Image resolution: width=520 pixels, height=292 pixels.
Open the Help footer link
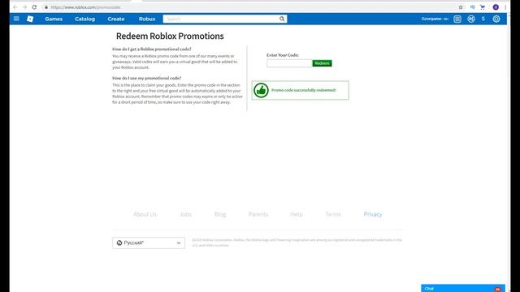click(297, 214)
